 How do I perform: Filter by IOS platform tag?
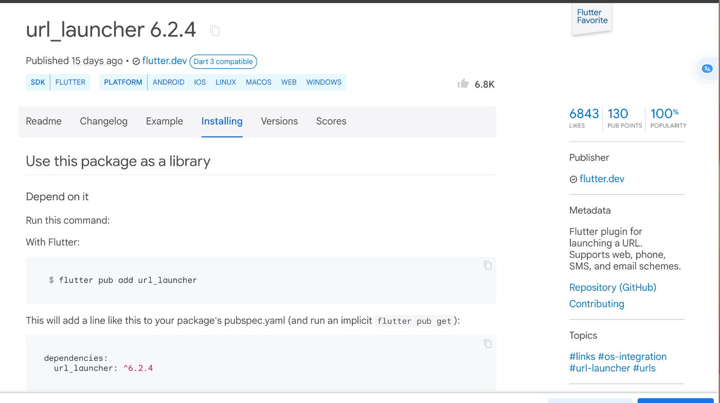click(x=200, y=82)
